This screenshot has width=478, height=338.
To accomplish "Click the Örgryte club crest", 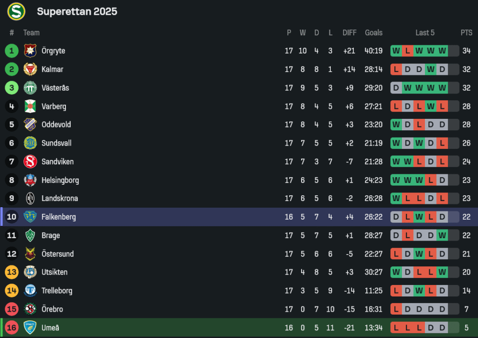I will pos(30,51).
